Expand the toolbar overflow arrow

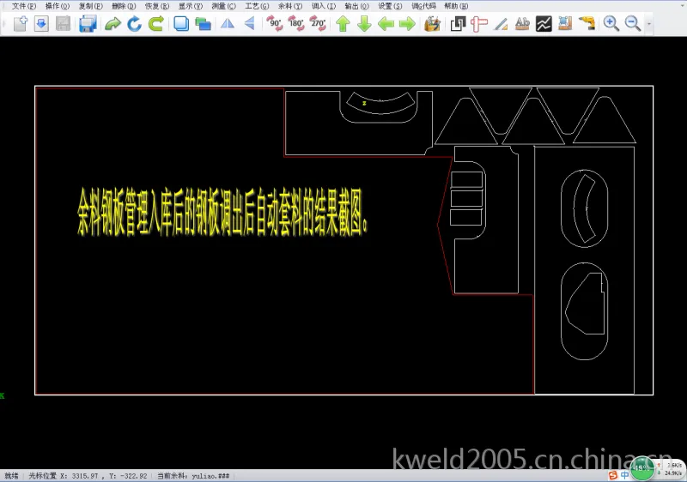[x=649, y=24]
